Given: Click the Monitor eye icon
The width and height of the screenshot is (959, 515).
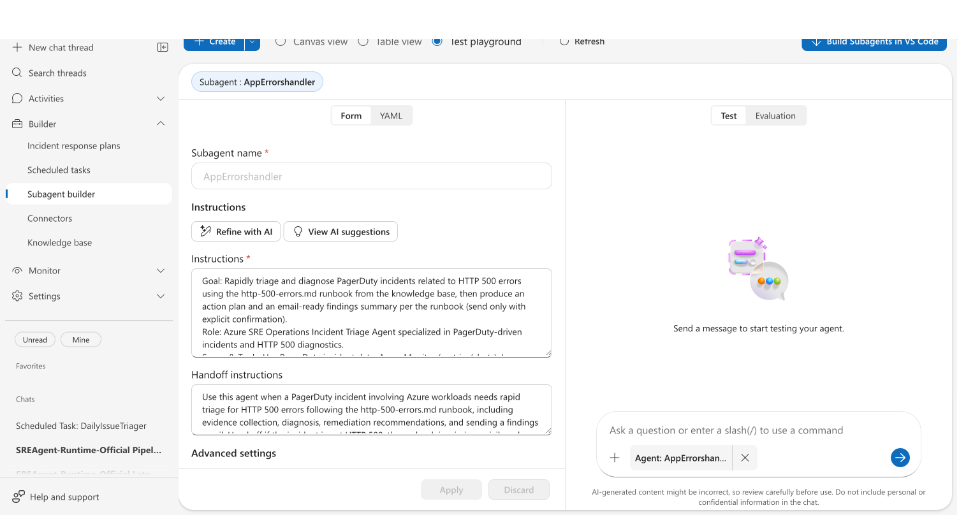Looking at the screenshot, I should coord(17,270).
